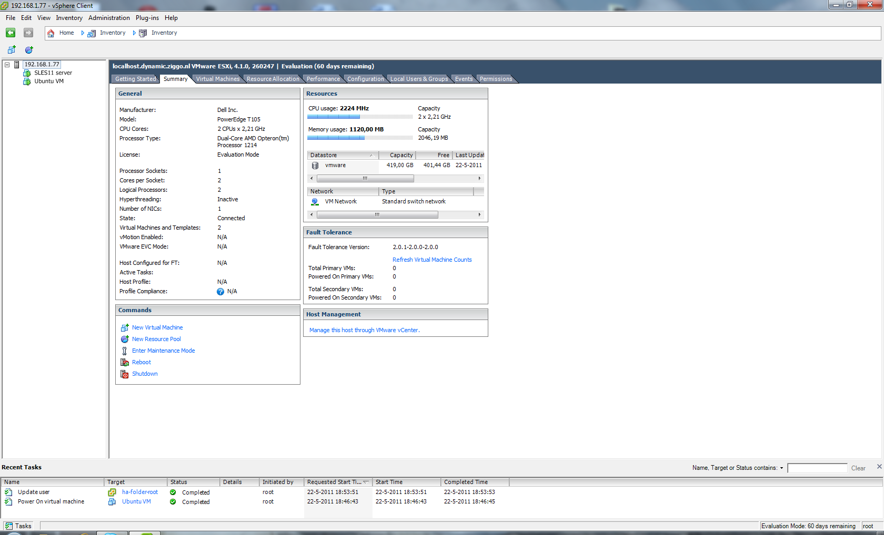This screenshot has height=535, width=884.
Task: Click the Memory usage progress bar
Action: (360, 138)
